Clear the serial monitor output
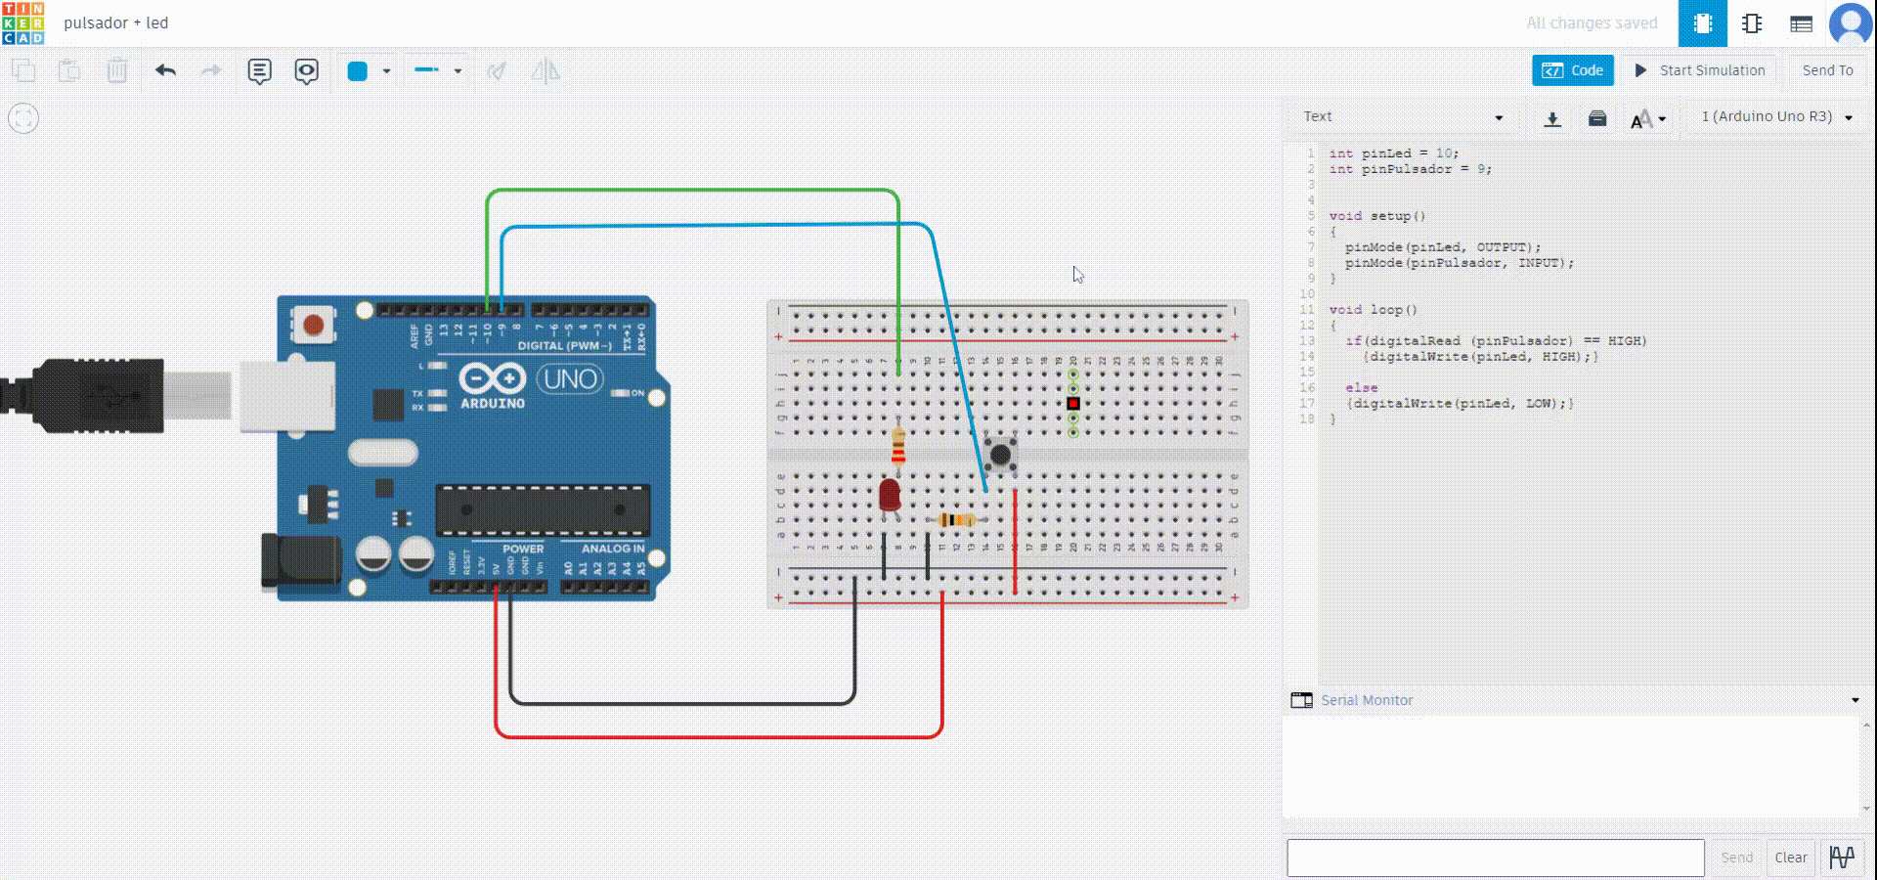This screenshot has width=1877, height=880. click(1791, 858)
